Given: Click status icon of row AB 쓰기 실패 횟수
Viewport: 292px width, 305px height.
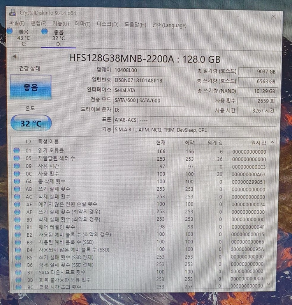Looking at the screenshot, I should coord(17,189).
